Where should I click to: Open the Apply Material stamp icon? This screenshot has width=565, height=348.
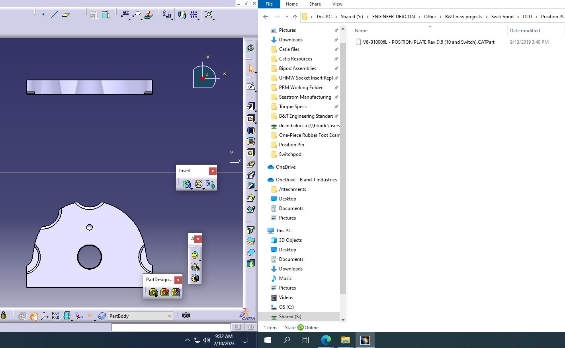point(149,15)
